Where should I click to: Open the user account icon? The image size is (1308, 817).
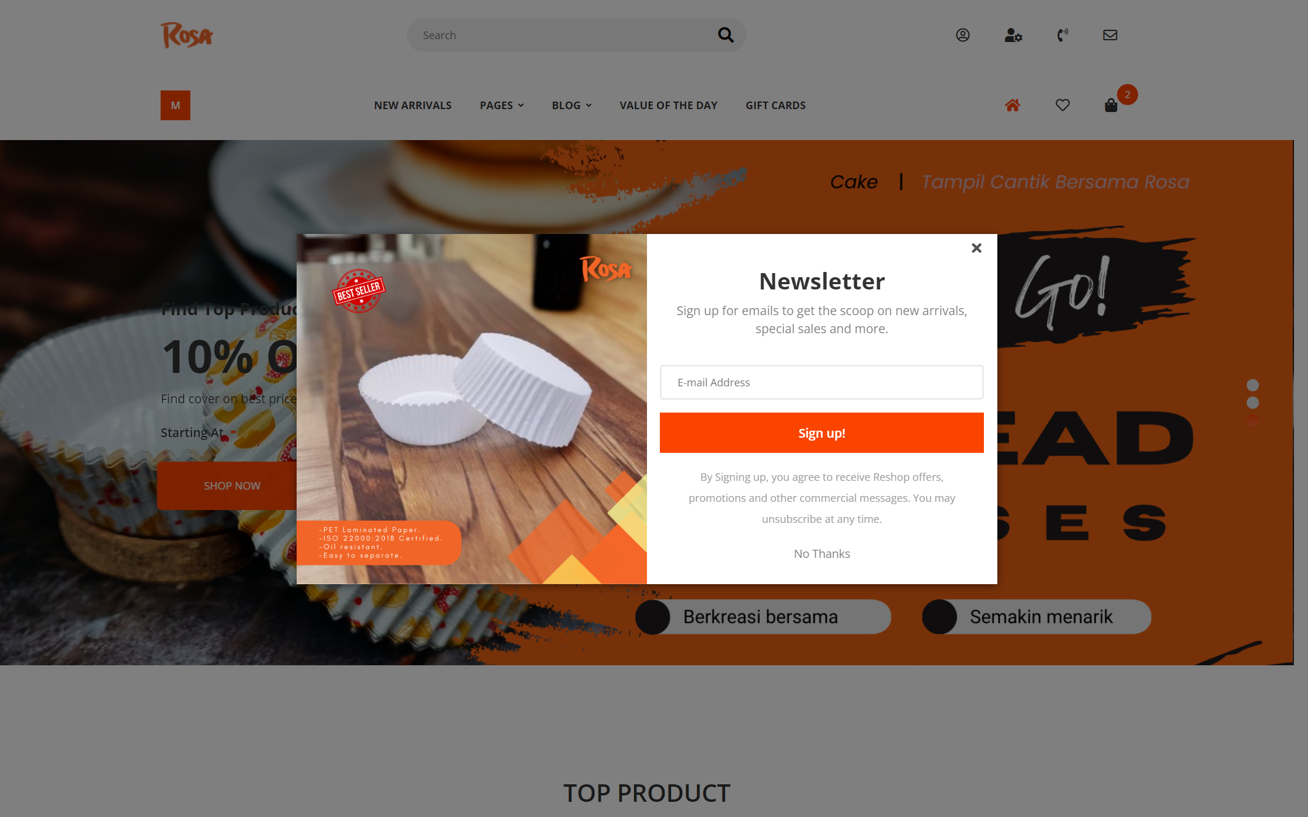pyautogui.click(x=963, y=35)
